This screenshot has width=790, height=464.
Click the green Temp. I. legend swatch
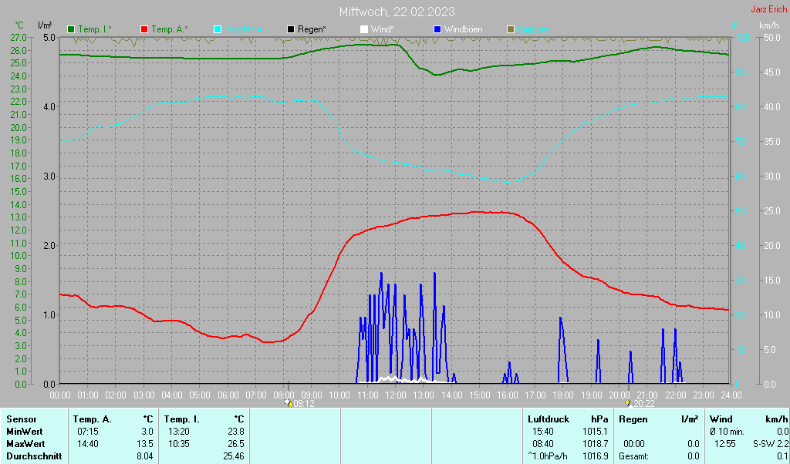[71, 30]
